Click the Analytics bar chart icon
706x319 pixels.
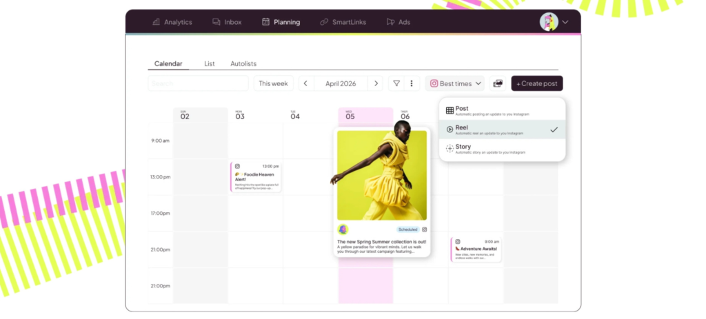pos(157,21)
